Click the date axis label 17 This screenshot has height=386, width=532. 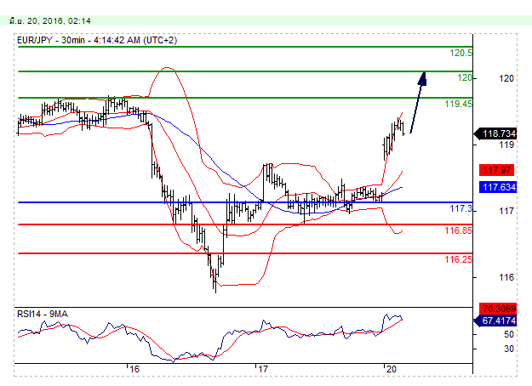tap(263, 369)
